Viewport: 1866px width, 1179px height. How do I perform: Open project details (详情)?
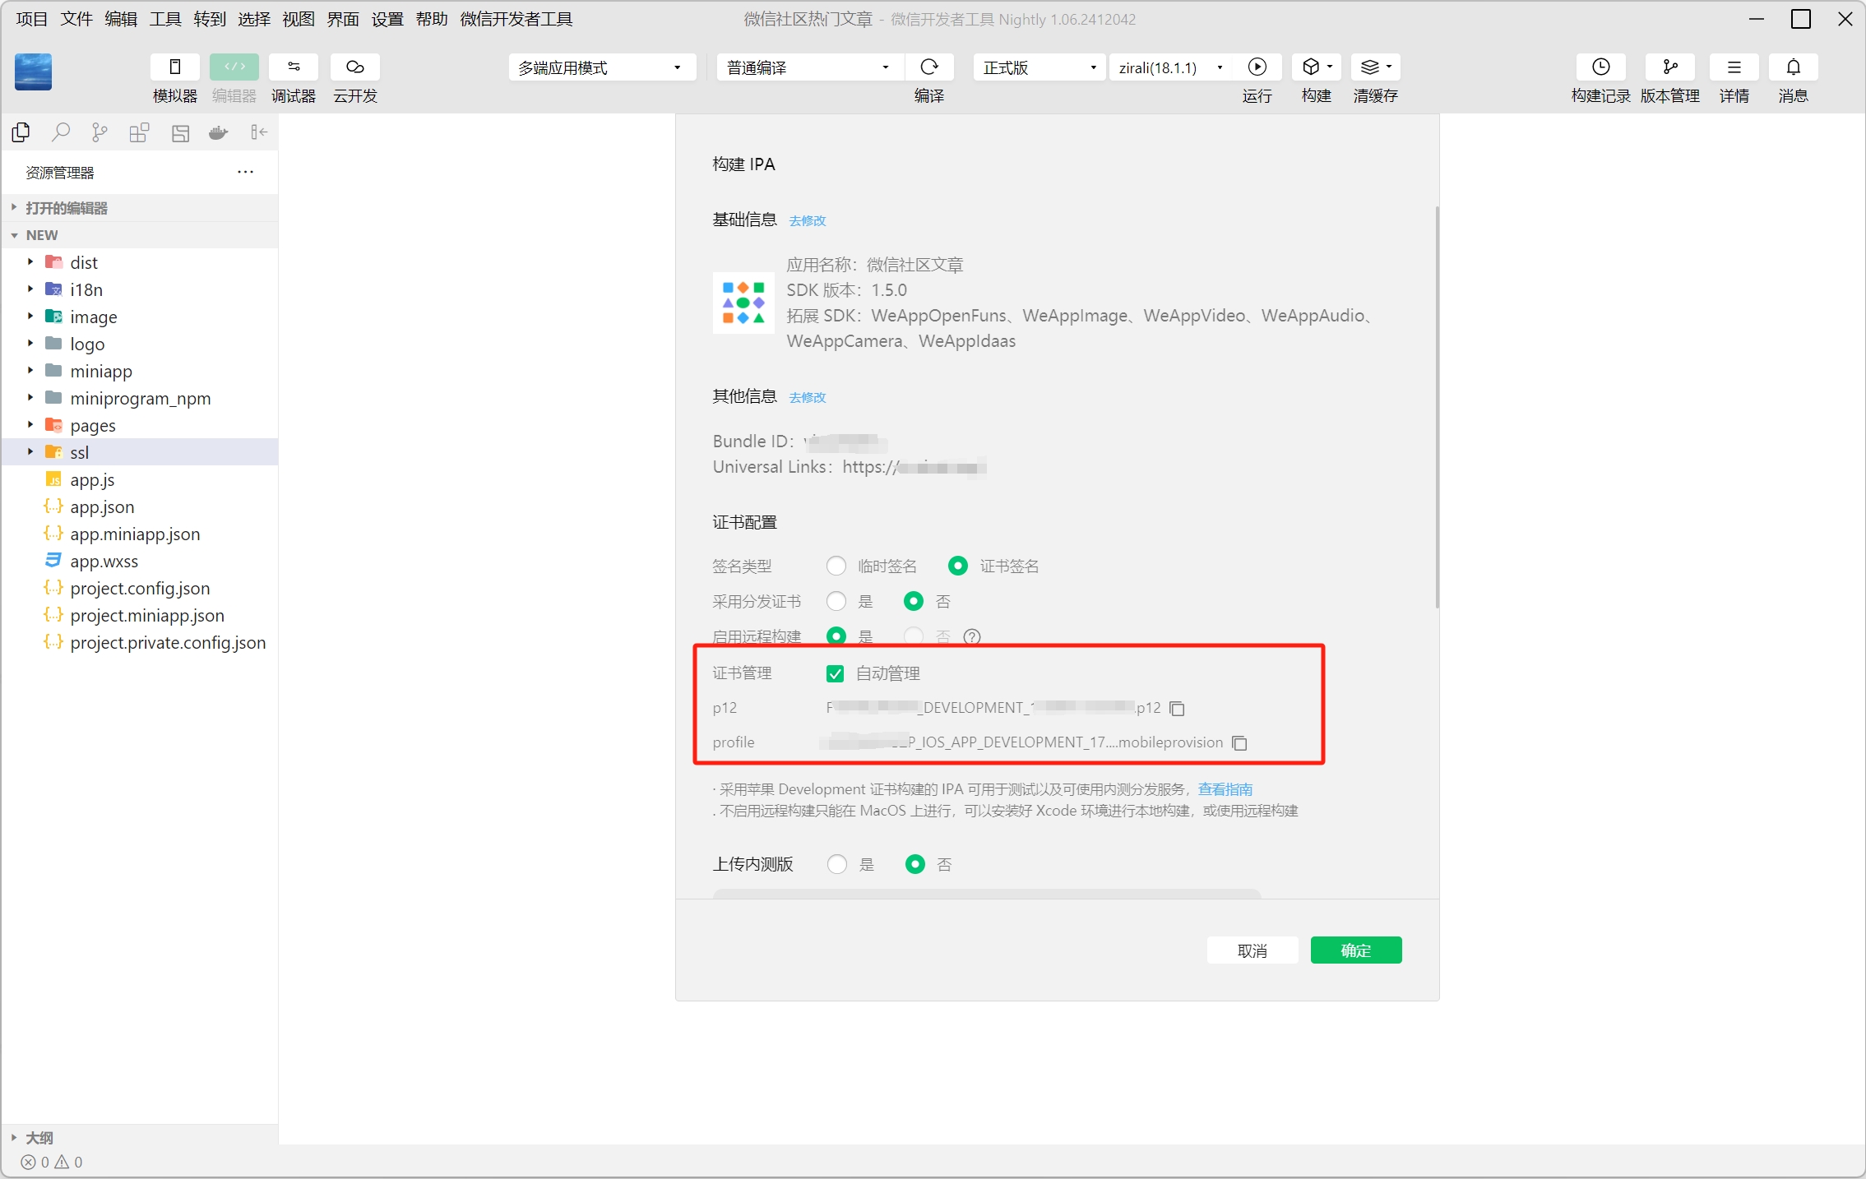[1734, 67]
